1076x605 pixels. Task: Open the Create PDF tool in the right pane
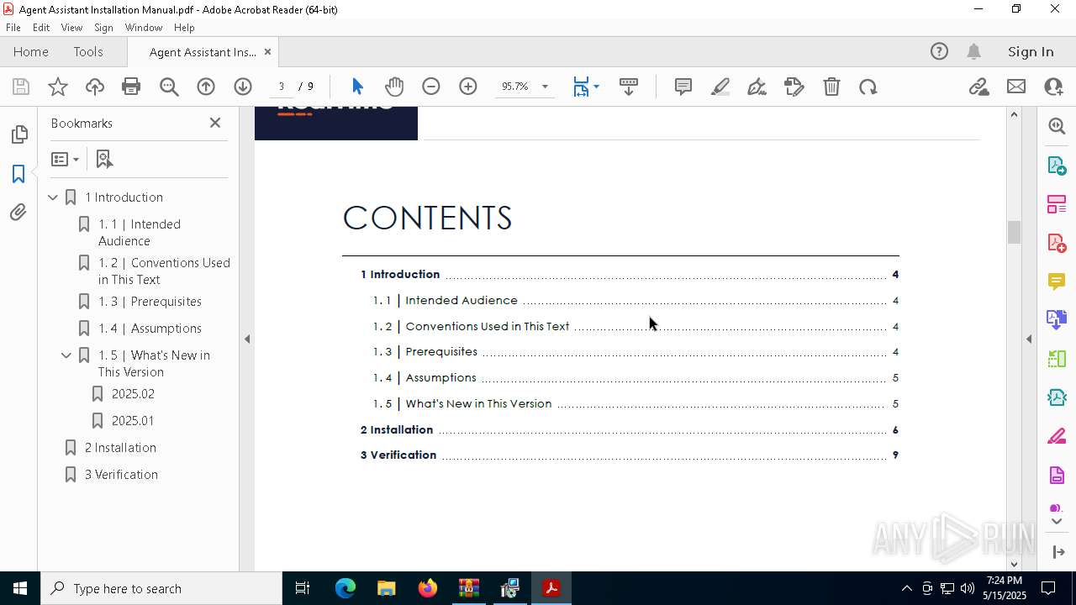1057,243
